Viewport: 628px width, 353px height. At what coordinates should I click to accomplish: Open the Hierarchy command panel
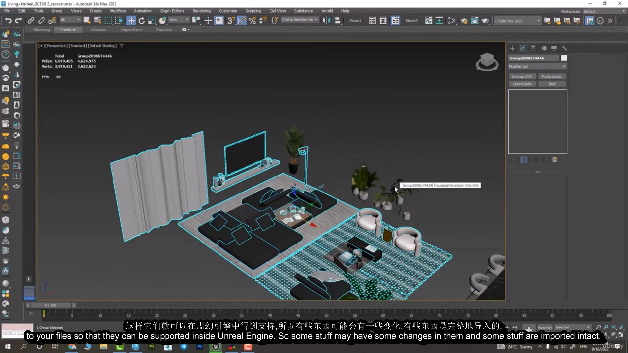[533, 48]
